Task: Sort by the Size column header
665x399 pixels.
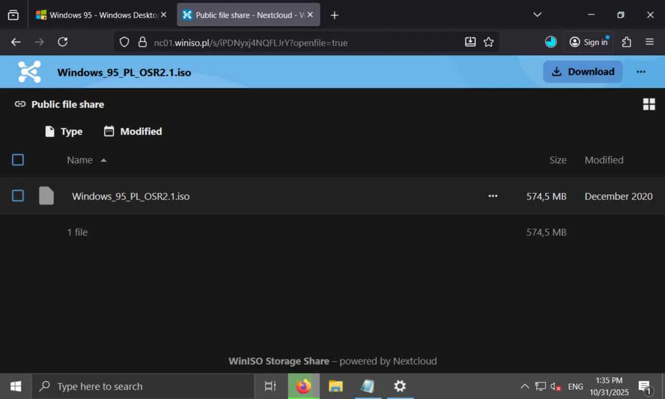Action: (558, 160)
